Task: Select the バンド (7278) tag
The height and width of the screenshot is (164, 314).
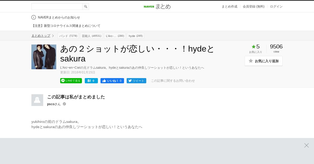Action: click(68, 36)
